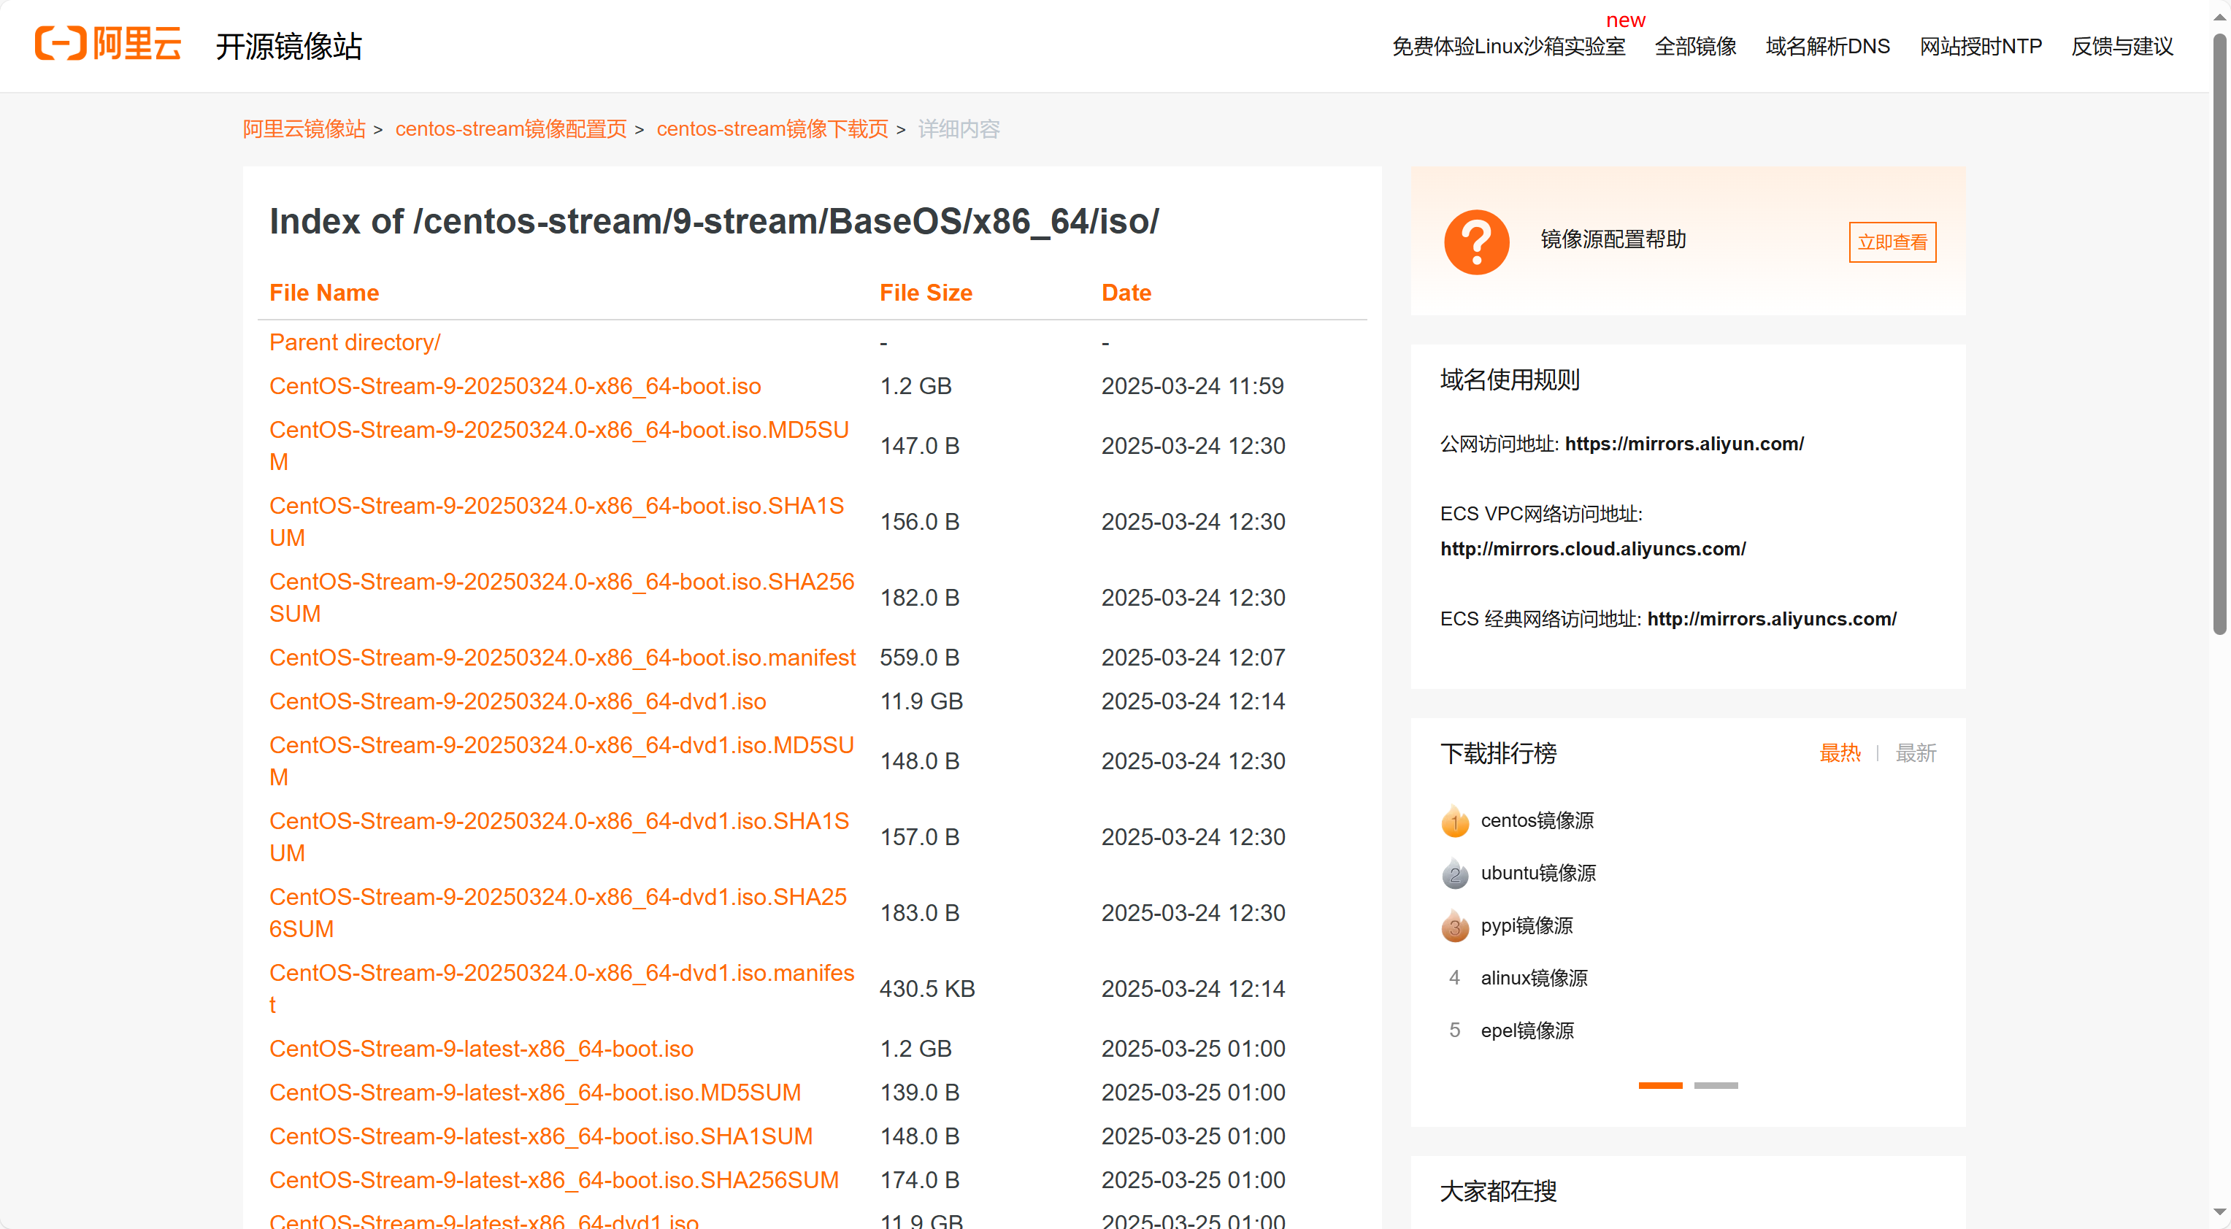Open 域名解析DNS navigation item
Viewport: 2231px width, 1229px height.
[x=1827, y=46]
